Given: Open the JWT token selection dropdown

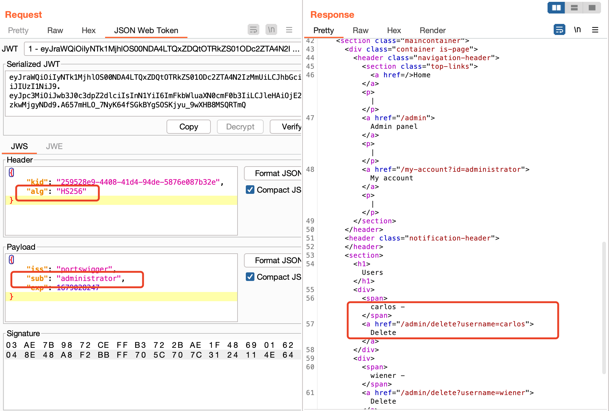Looking at the screenshot, I should point(163,49).
